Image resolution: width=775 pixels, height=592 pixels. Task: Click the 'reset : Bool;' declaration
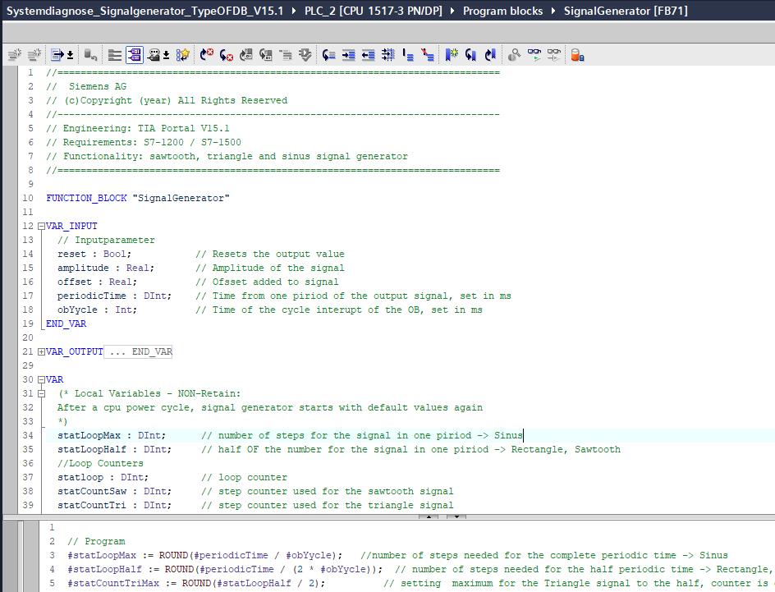pos(94,254)
